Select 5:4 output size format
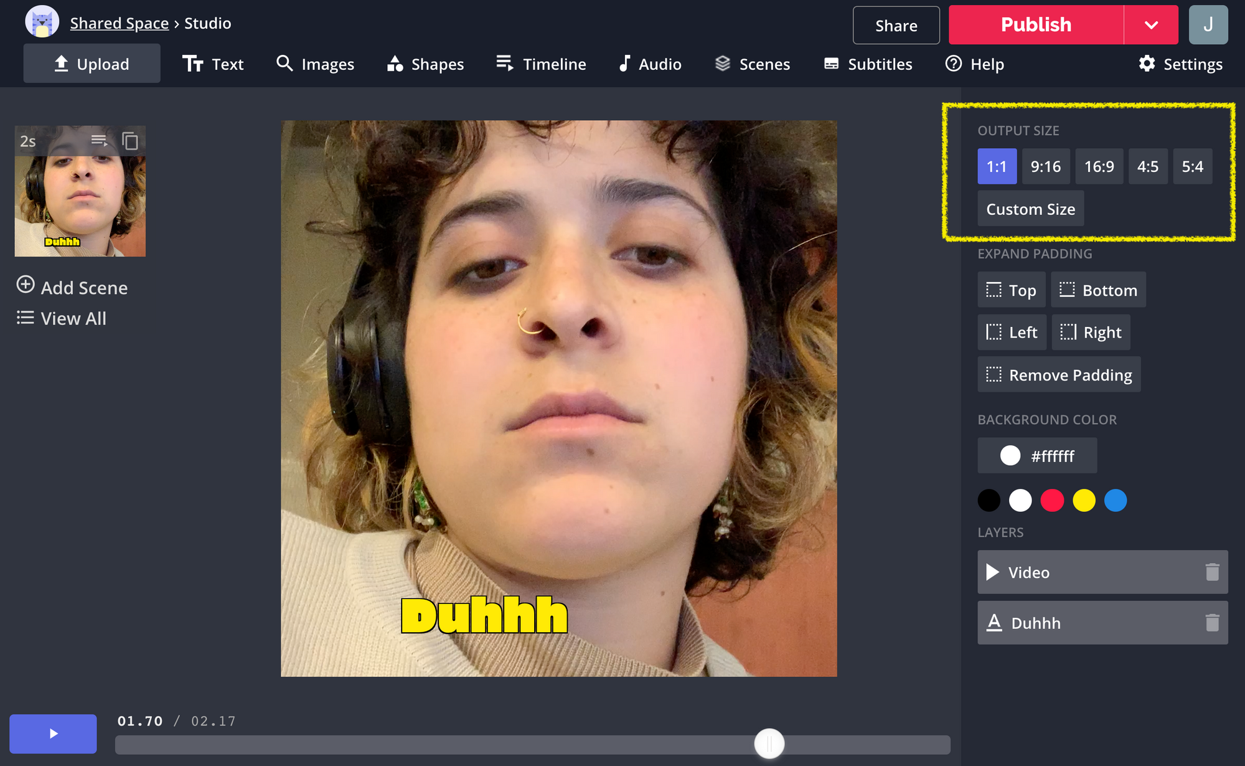This screenshot has height=766, width=1245. tap(1191, 166)
